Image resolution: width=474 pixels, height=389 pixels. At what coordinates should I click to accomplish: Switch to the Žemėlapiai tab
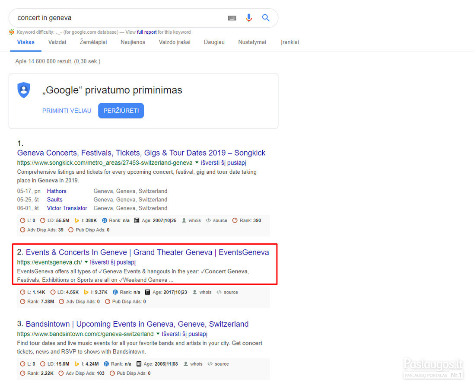[x=93, y=42]
